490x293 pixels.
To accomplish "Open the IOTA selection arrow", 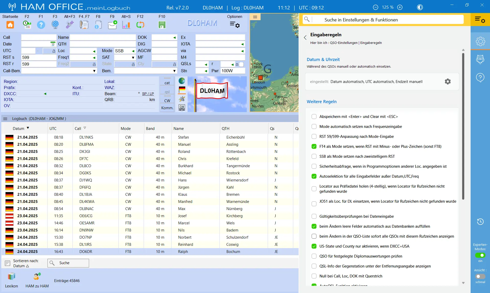I will point(242,44).
